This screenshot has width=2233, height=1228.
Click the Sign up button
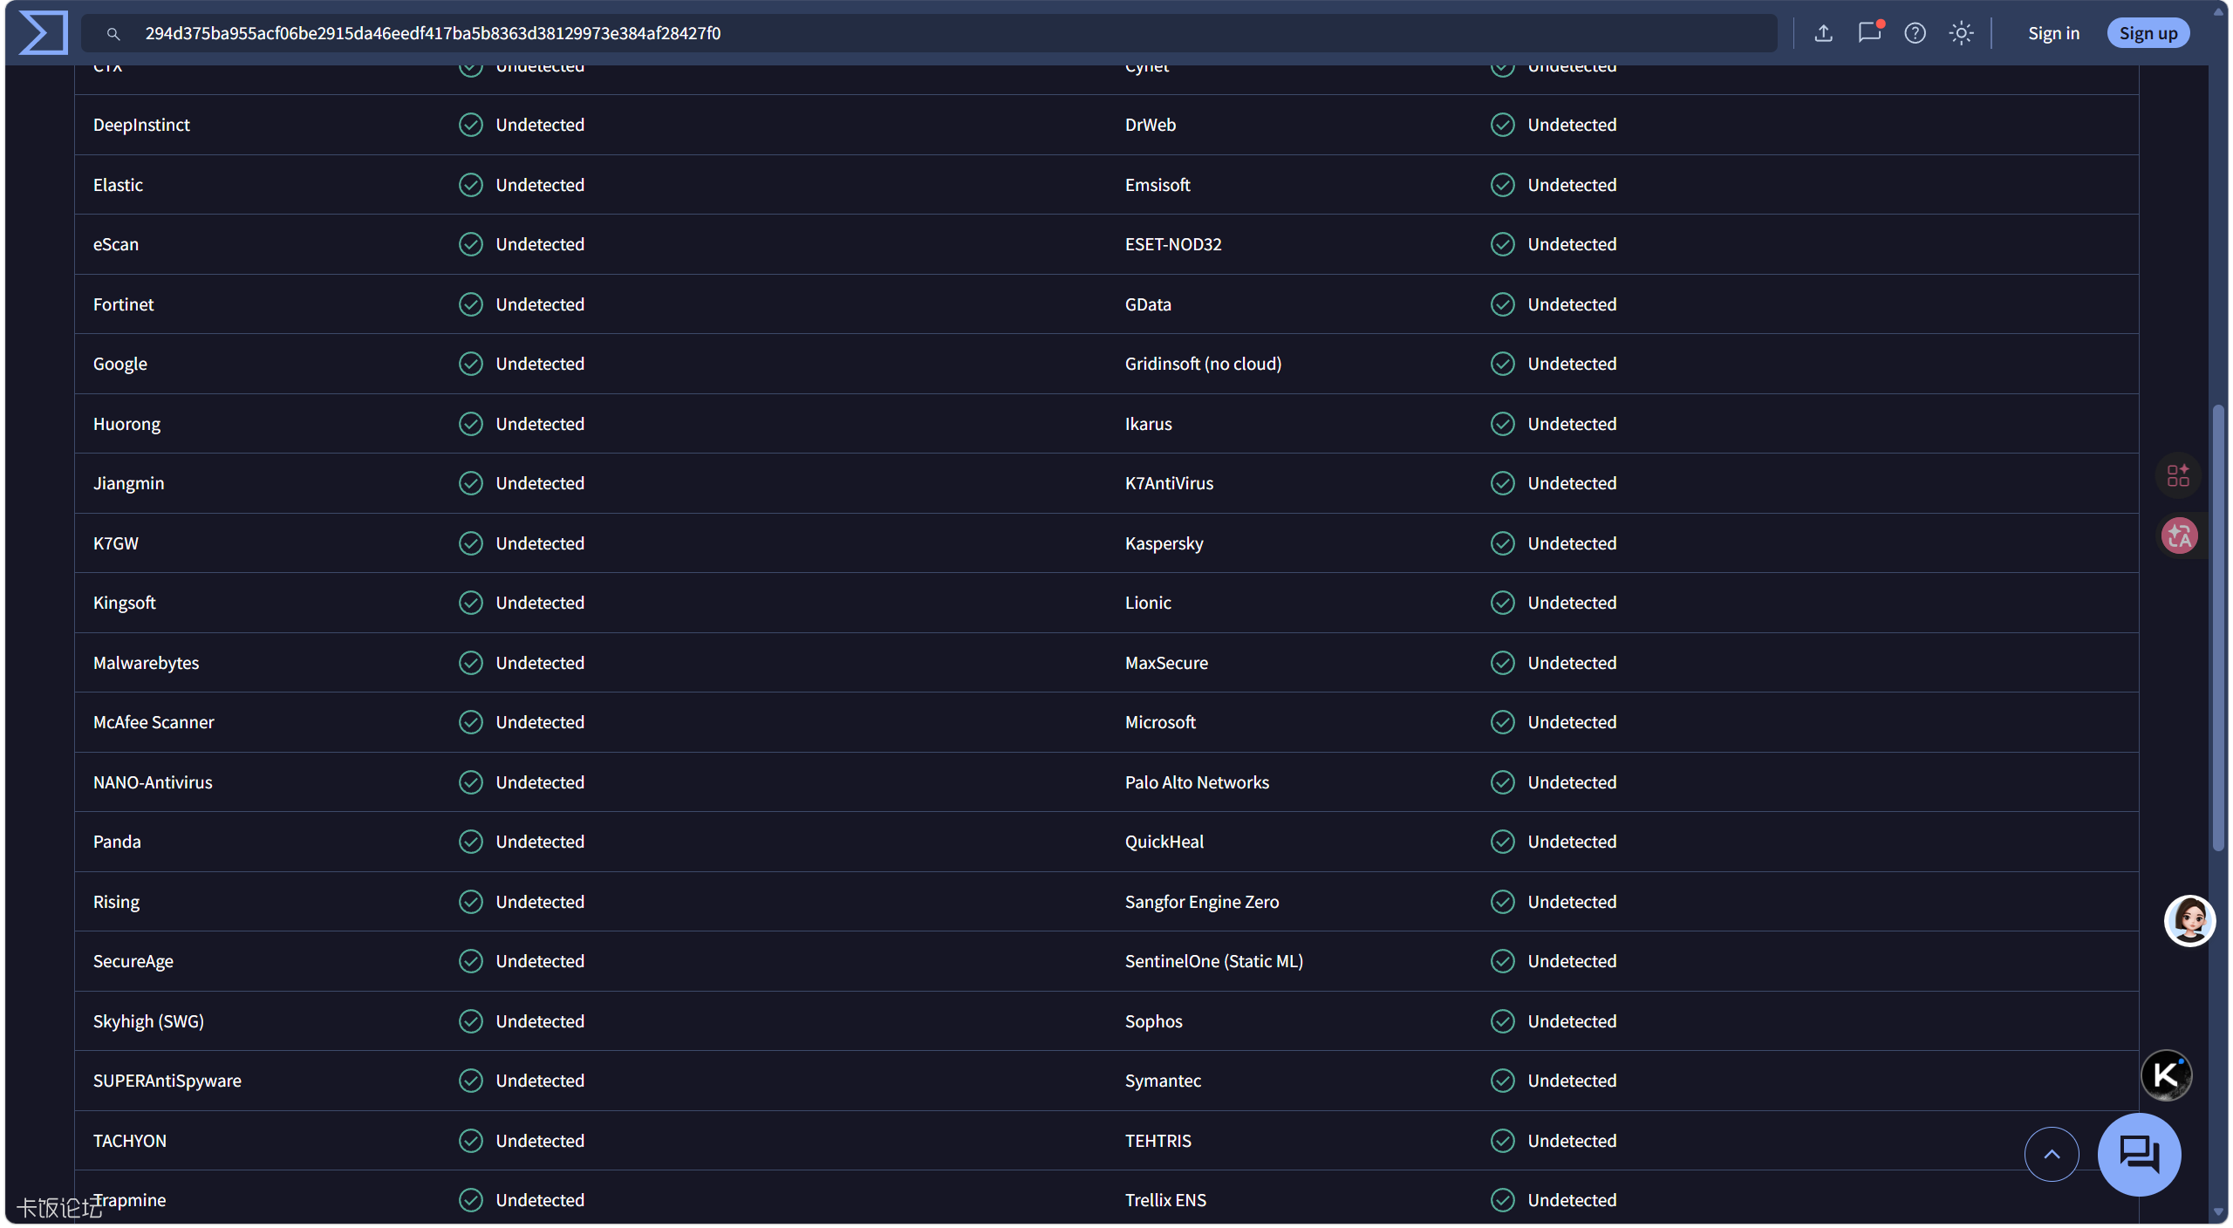(x=2148, y=33)
